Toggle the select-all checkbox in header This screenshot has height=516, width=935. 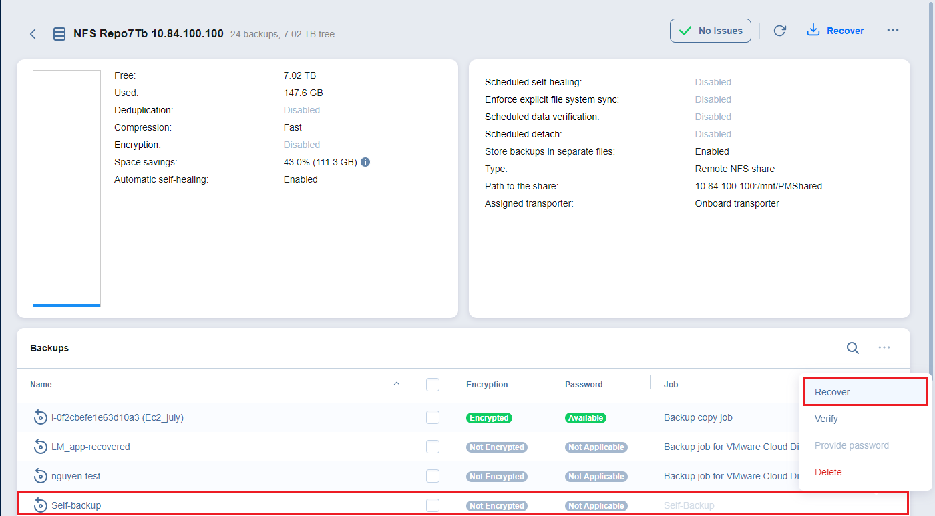pyautogui.click(x=433, y=385)
